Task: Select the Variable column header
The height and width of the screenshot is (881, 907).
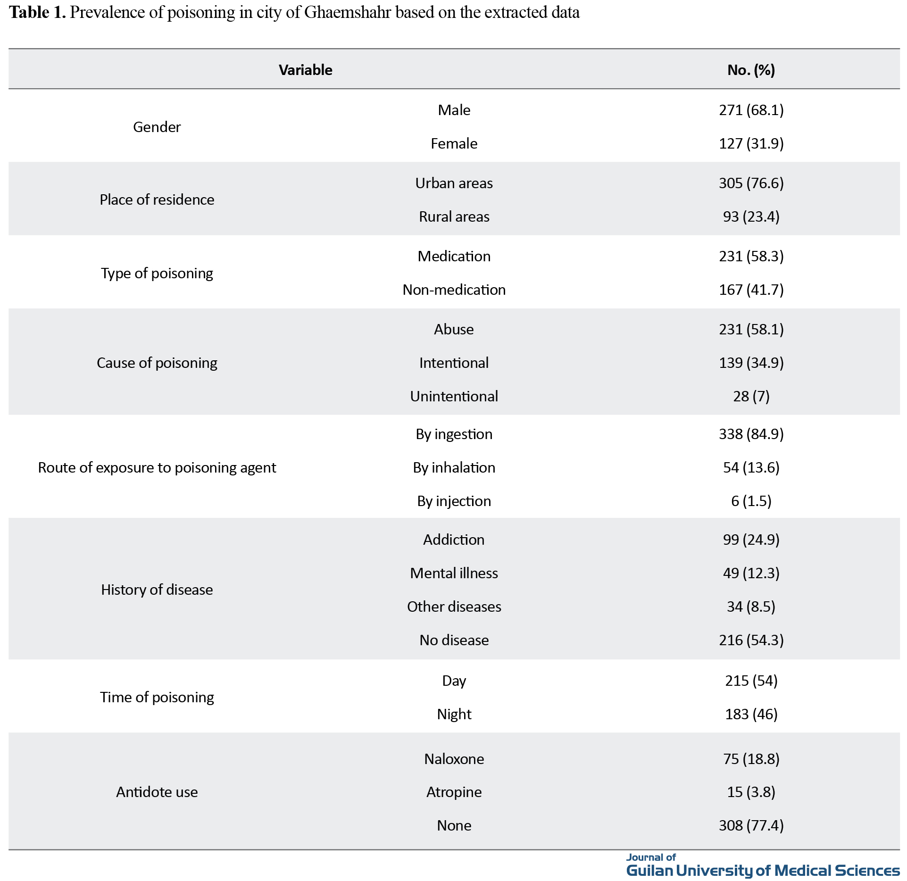Action: (305, 70)
